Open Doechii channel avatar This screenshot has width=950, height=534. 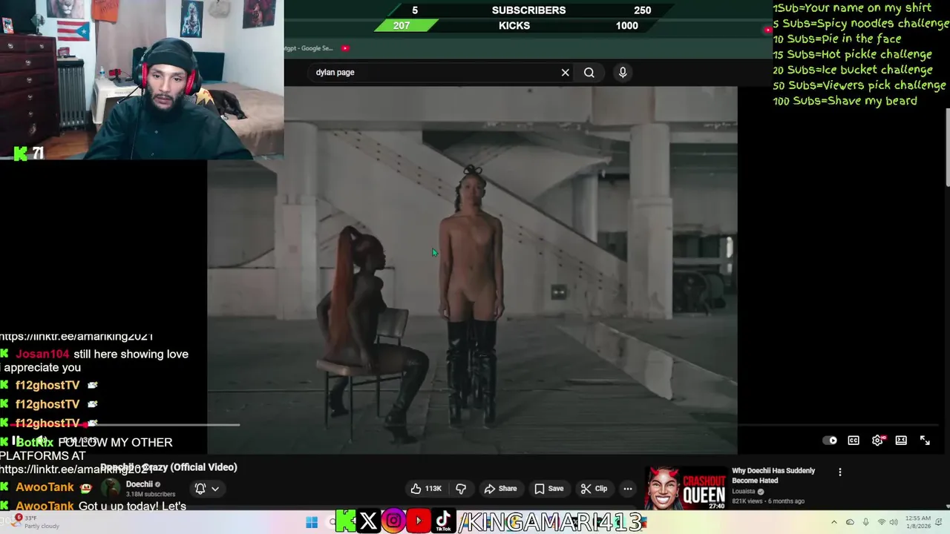111,488
